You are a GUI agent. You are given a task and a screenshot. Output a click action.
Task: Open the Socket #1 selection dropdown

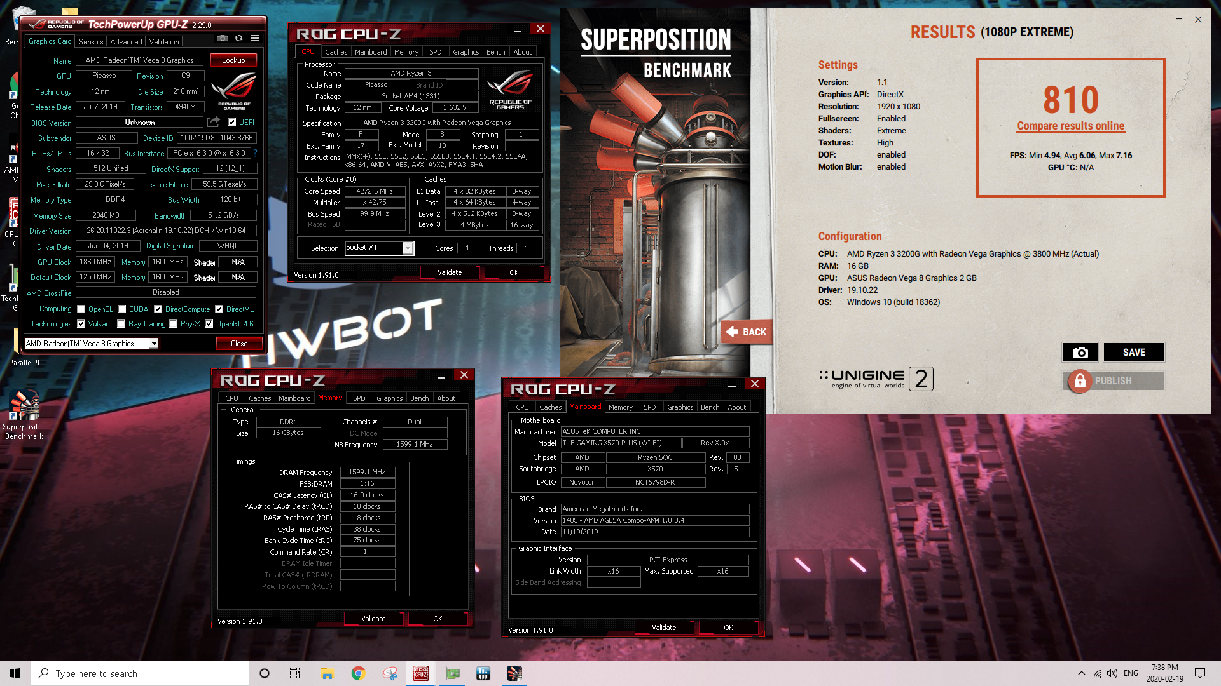click(408, 248)
